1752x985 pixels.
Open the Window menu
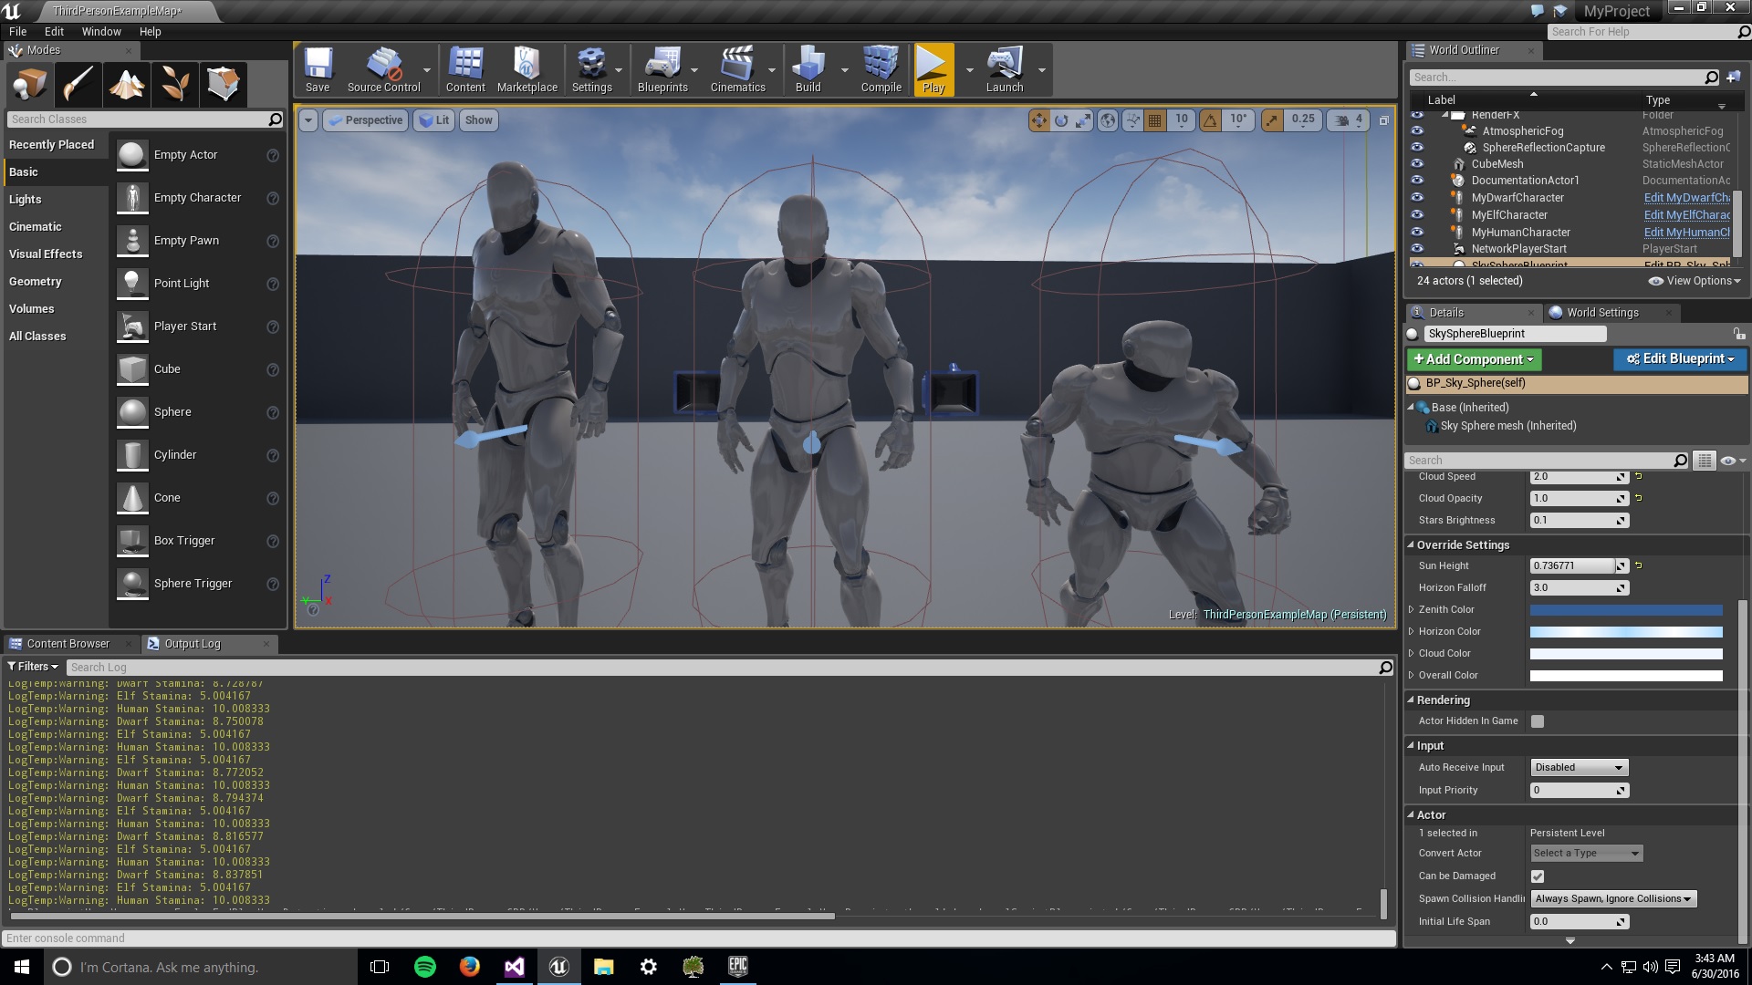tap(101, 31)
